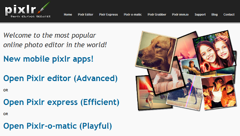
Task: Select the two smiling girls photo
Action: click(214, 52)
